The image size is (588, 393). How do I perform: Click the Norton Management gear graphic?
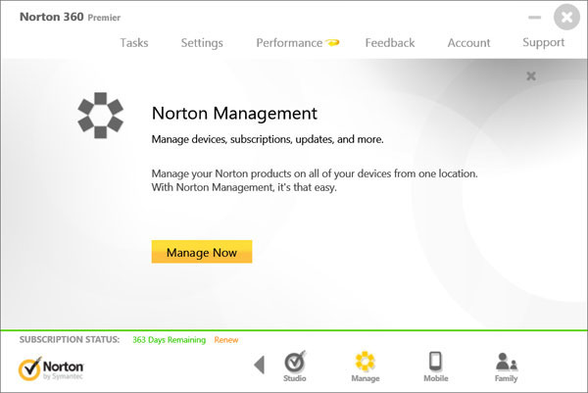(x=101, y=115)
